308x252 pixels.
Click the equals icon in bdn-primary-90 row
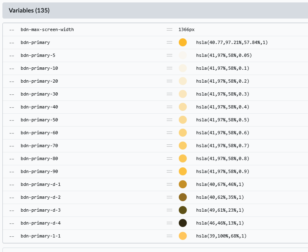tap(170, 171)
